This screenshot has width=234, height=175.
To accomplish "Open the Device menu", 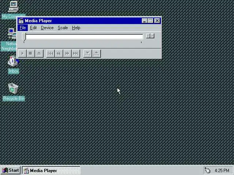I will (x=47, y=28).
